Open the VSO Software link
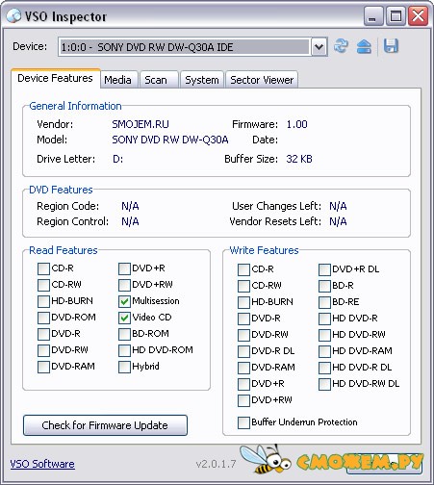Image resolution: width=434 pixels, height=485 pixels. tap(42, 464)
